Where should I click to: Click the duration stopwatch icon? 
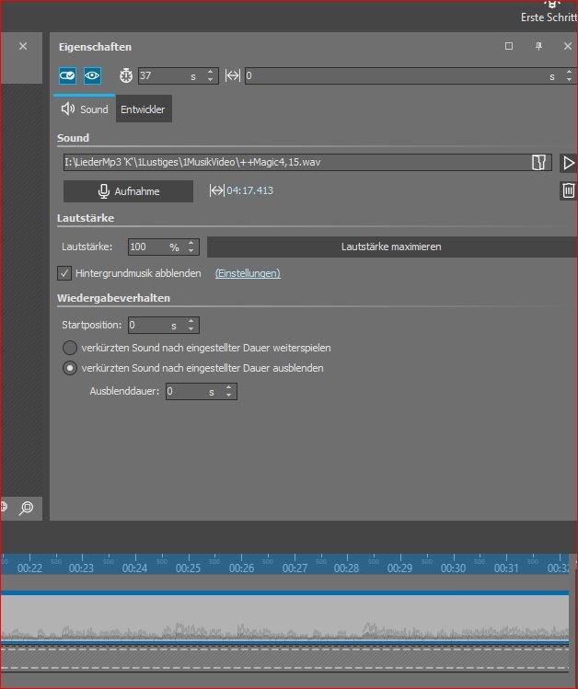tap(127, 76)
